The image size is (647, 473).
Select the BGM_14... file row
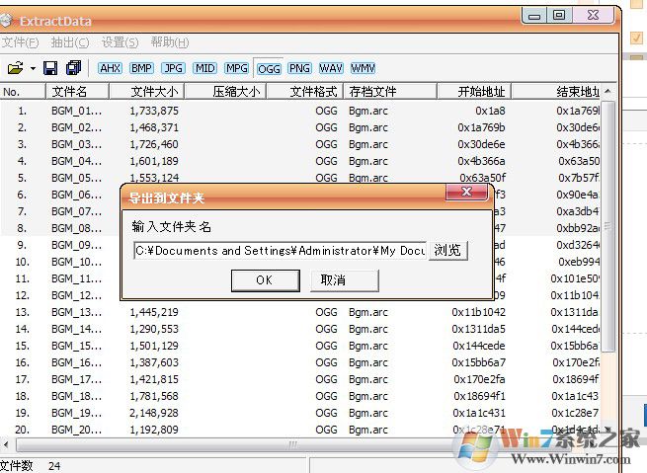[x=299, y=329]
